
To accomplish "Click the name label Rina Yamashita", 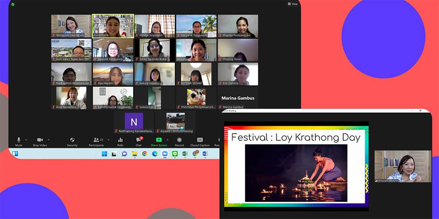I will point(66,107).
